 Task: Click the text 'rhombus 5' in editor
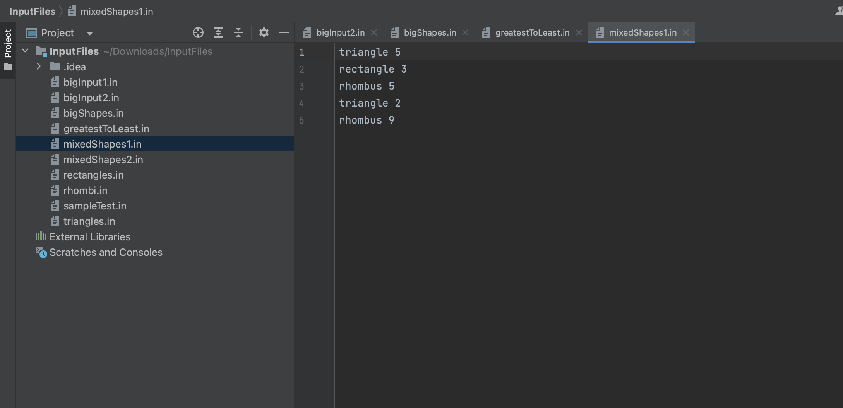(367, 86)
